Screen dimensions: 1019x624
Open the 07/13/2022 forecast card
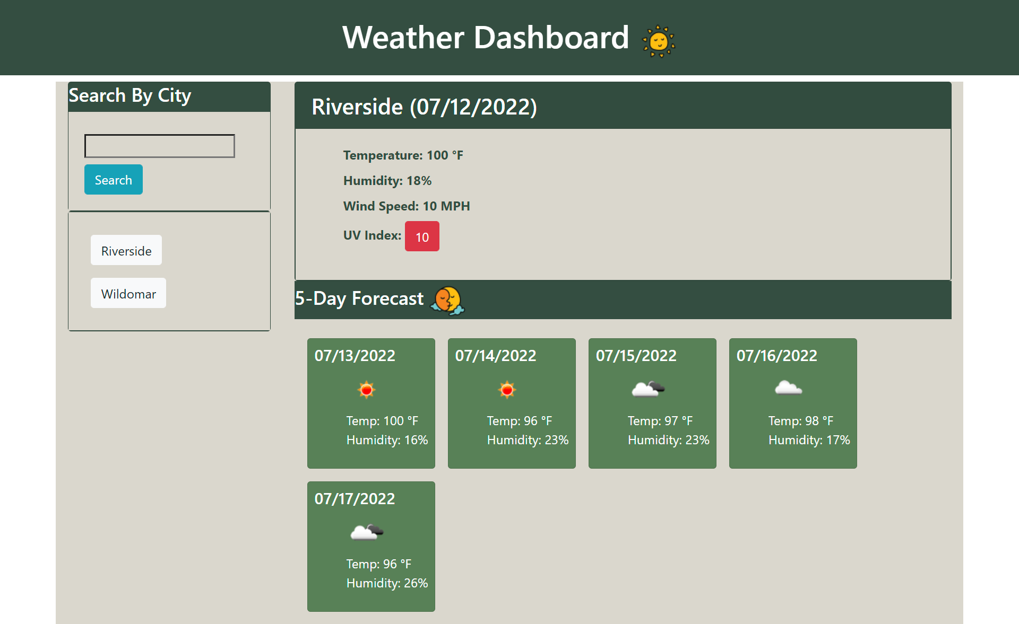click(x=370, y=403)
